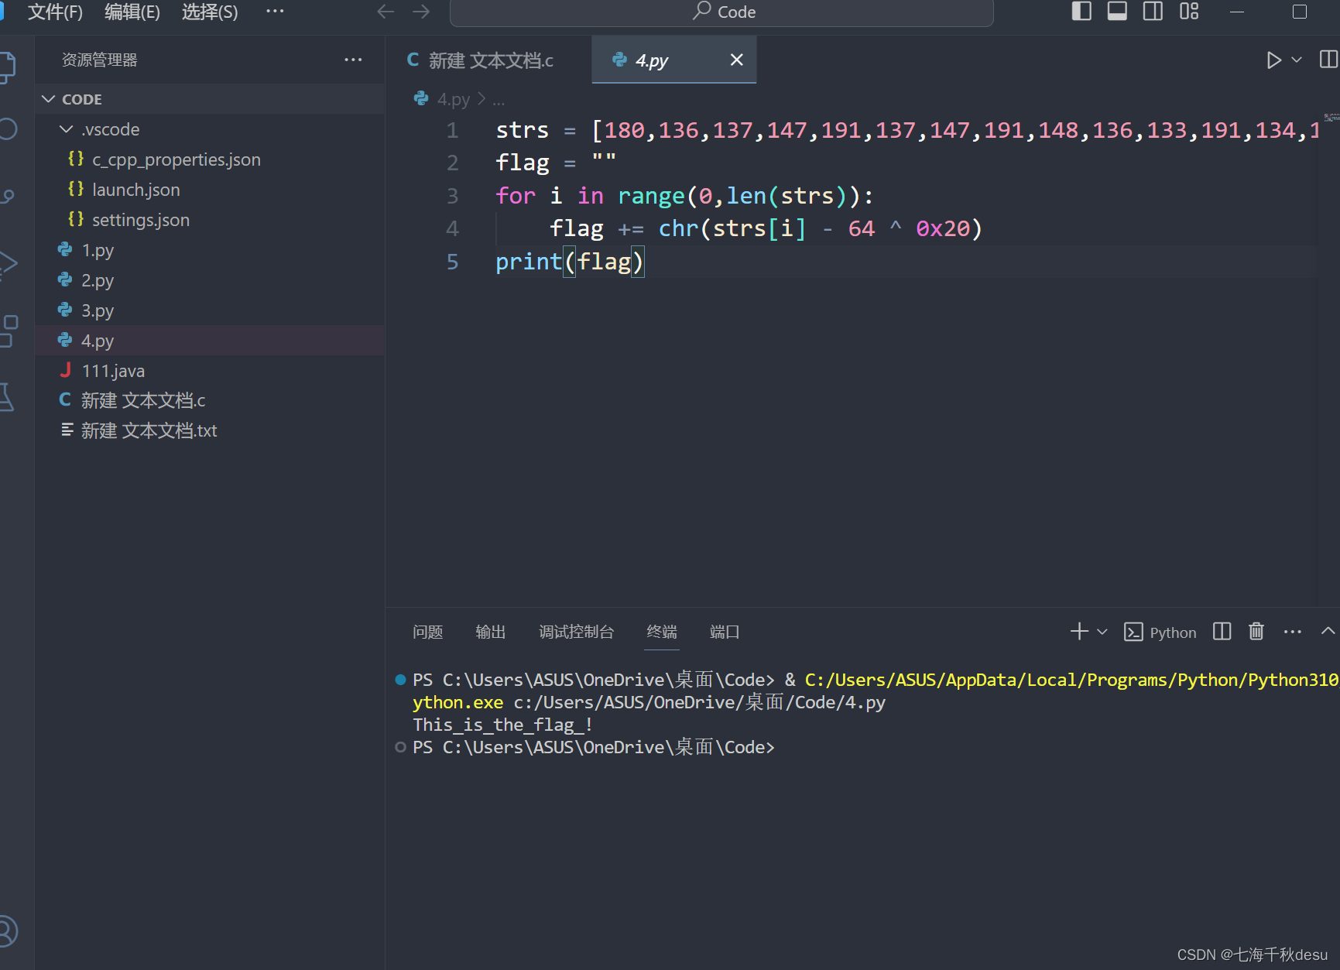Open the split editor icon top right
1340x970 pixels.
pos(1328,60)
